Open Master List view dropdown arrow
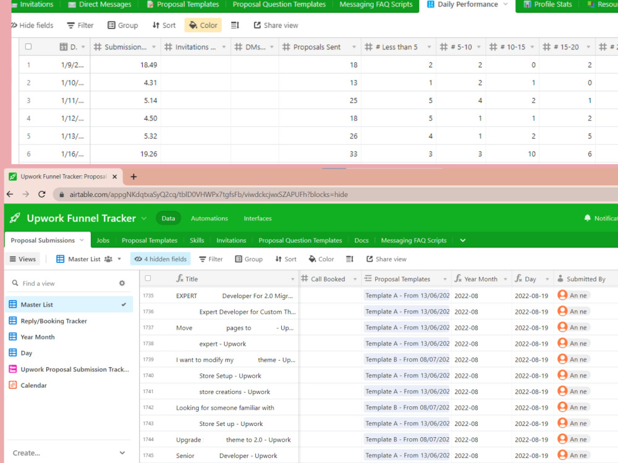Image resolution: width=618 pixels, height=463 pixels. pyautogui.click(x=119, y=259)
